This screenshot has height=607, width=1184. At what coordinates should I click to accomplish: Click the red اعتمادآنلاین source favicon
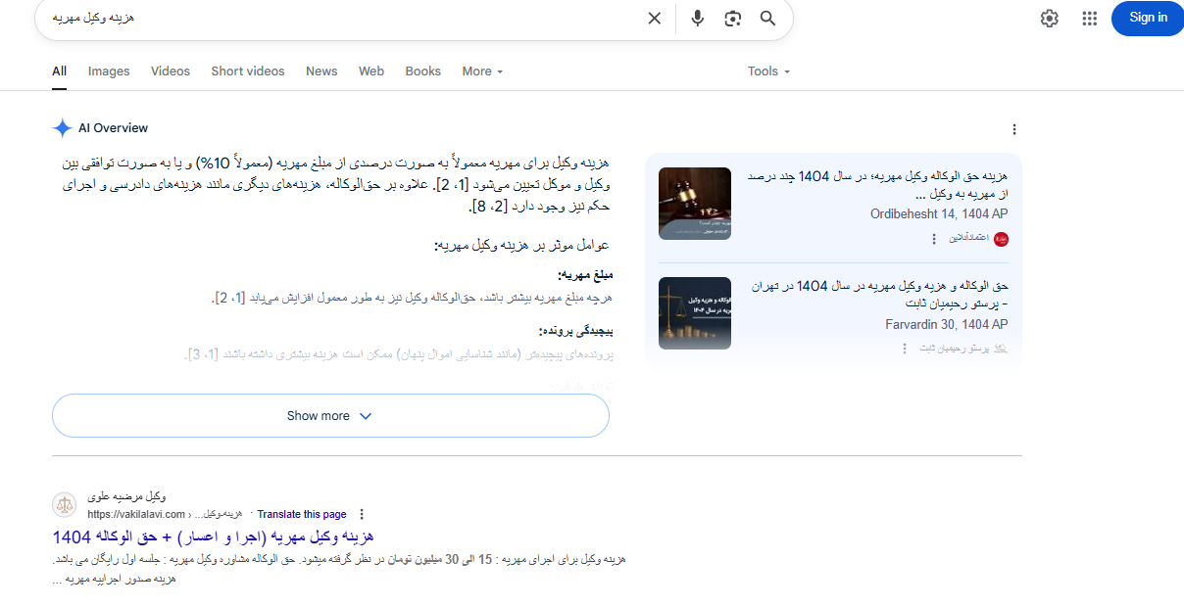[x=1001, y=239]
